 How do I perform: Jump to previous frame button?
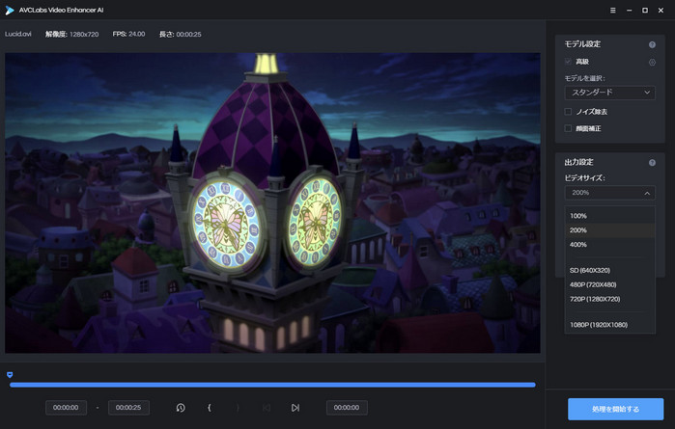pyautogui.click(x=267, y=408)
